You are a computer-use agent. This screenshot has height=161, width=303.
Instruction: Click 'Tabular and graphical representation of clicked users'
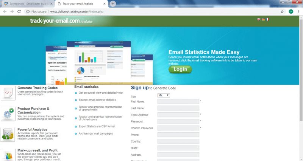click(100, 118)
